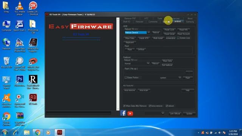The image size is (242, 136).
Task: Open the system partition dropdown
Action: pos(180,77)
